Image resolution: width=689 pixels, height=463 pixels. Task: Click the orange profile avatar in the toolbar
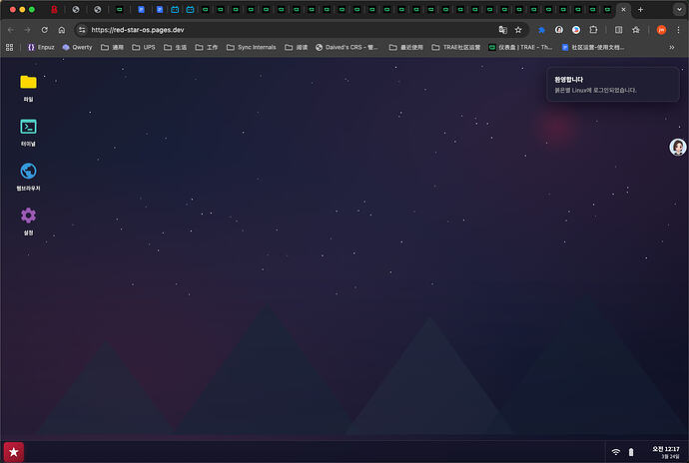[661, 30]
